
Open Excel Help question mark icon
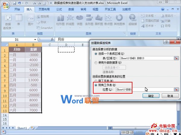pyautogui.click(x=163, y=9)
